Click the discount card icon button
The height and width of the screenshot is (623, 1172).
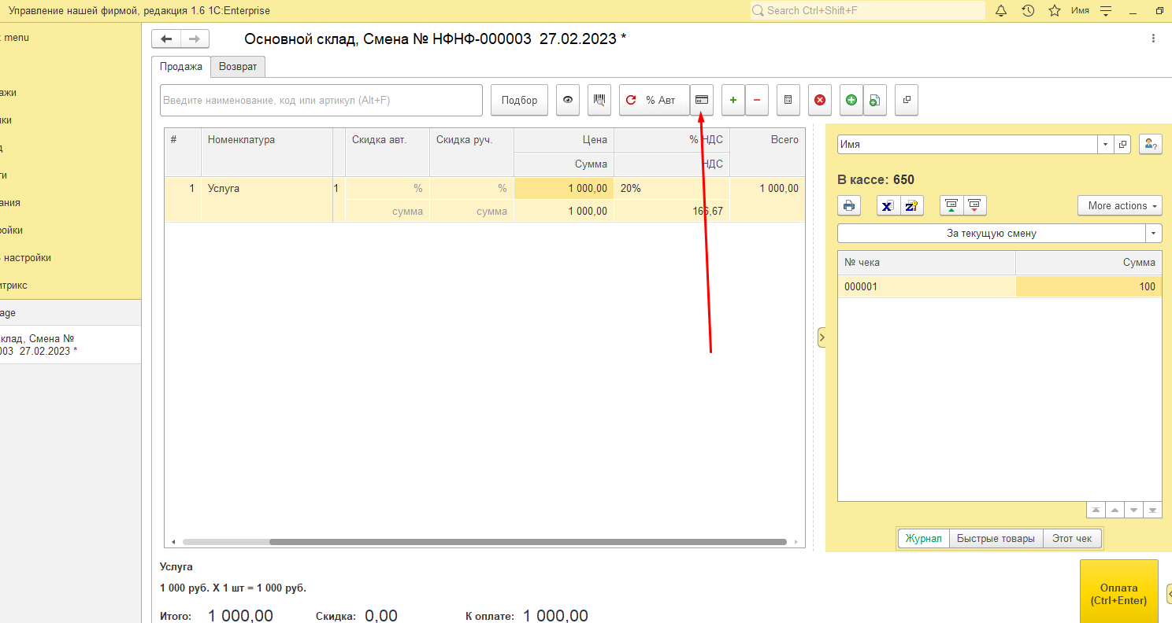pyautogui.click(x=701, y=100)
